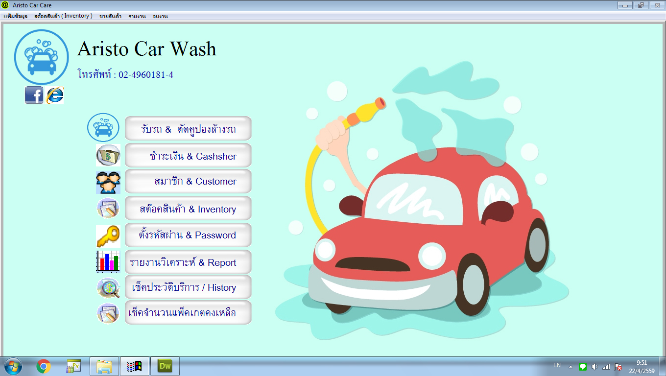Show hidden system tray icons arrow
The width and height of the screenshot is (666, 376).
point(571,367)
